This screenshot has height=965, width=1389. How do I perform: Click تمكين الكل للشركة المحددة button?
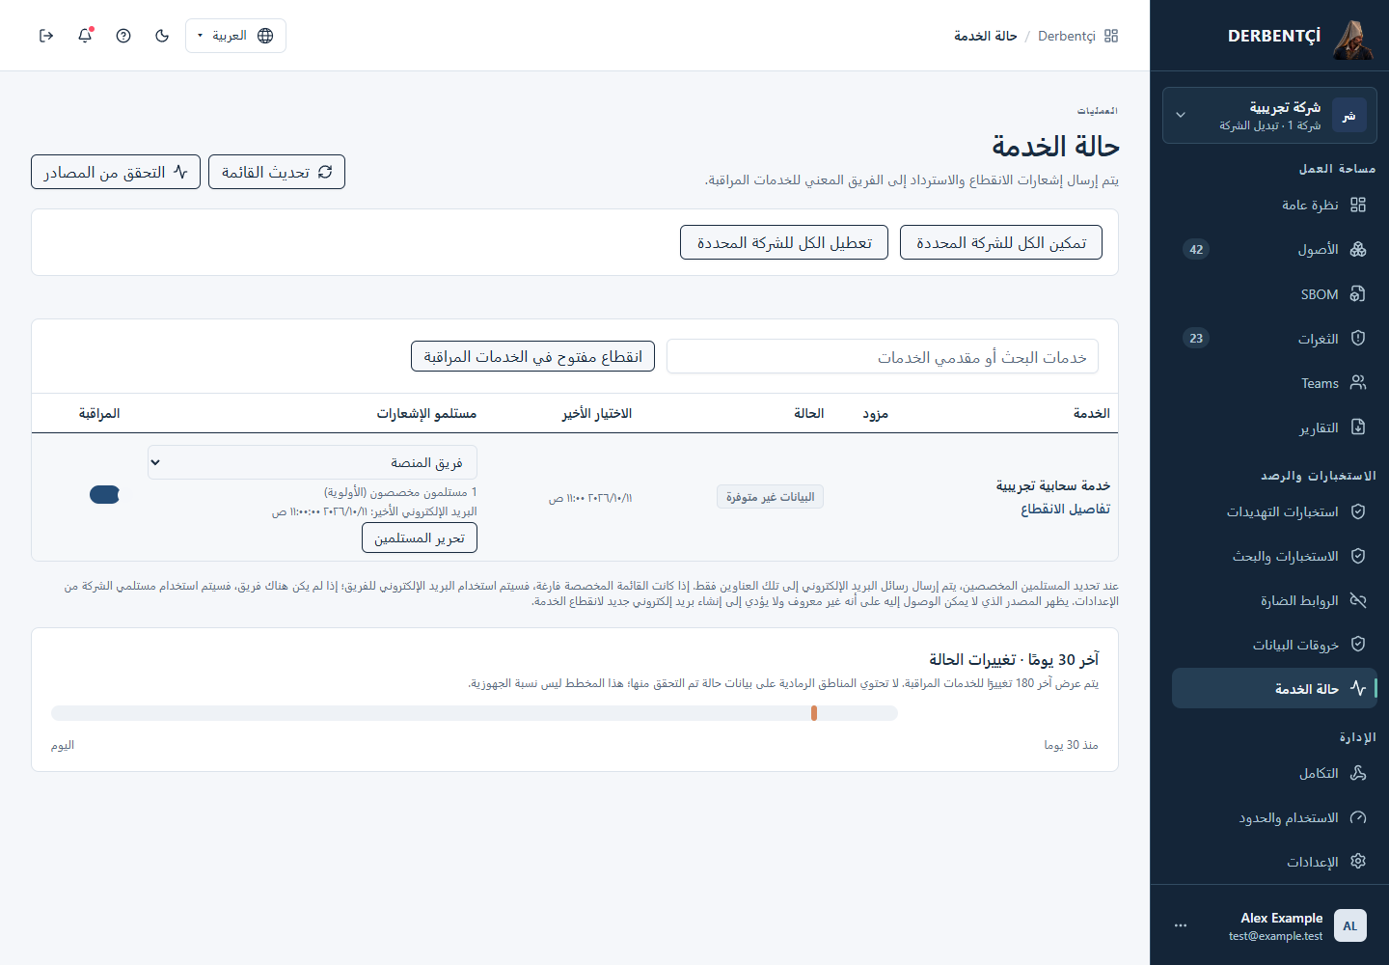click(1001, 242)
